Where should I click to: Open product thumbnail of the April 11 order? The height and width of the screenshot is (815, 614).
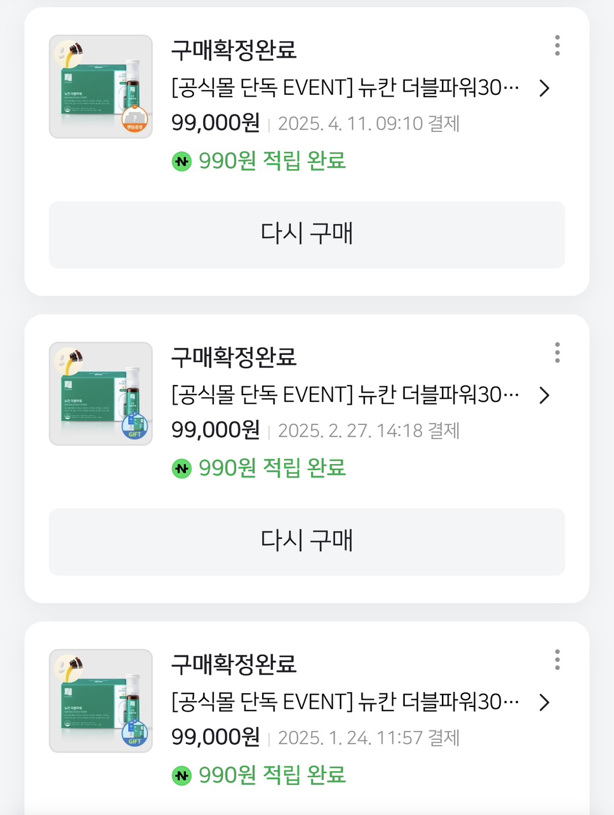point(101,87)
